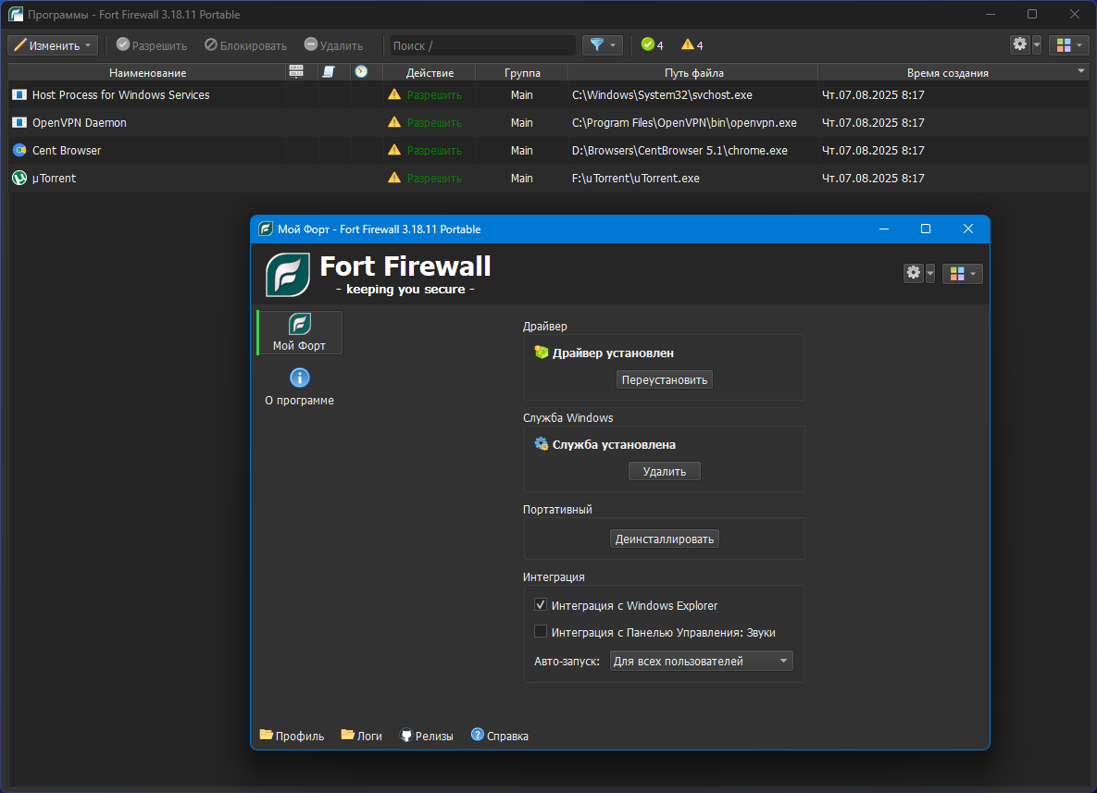Open the gear settings icon in Мой Форт window
Image resolution: width=1097 pixels, height=793 pixels.
(x=914, y=273)
